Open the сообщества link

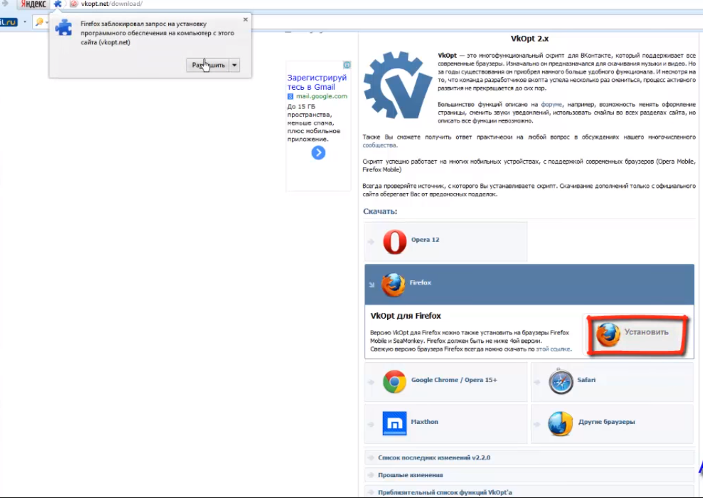[379, 145]
